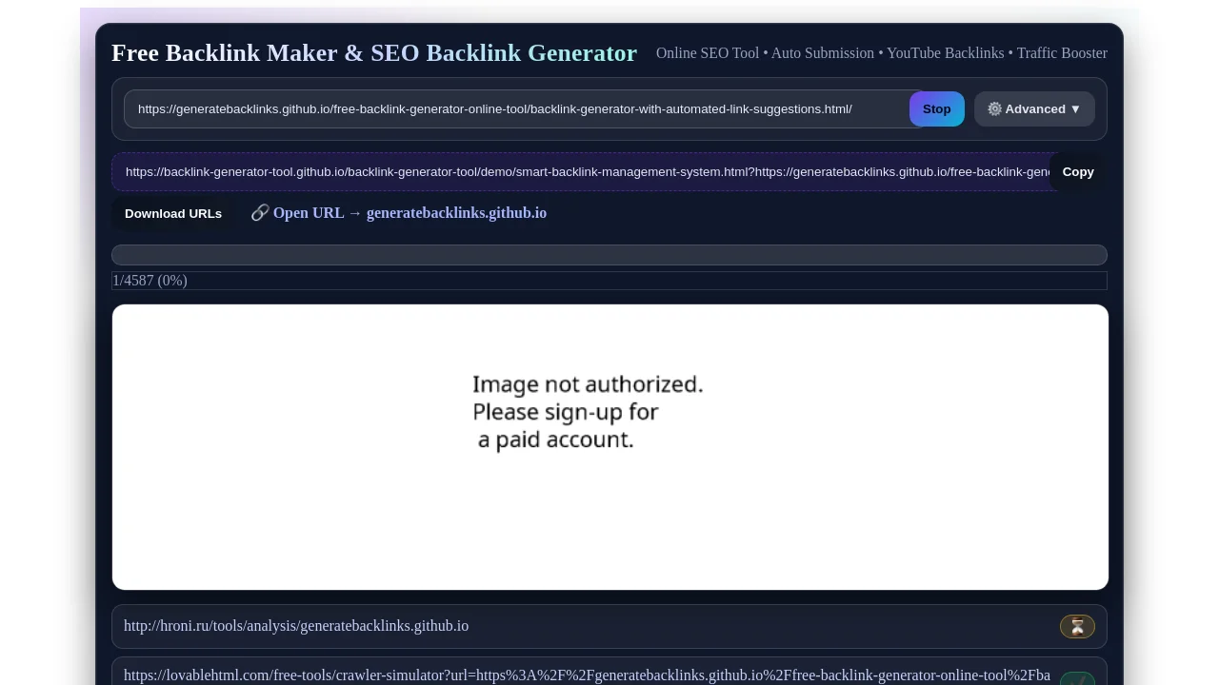Open the hroni.ru analysis link
The image size is (1219, 685).
pyautogui.click(x=296, y=626)
